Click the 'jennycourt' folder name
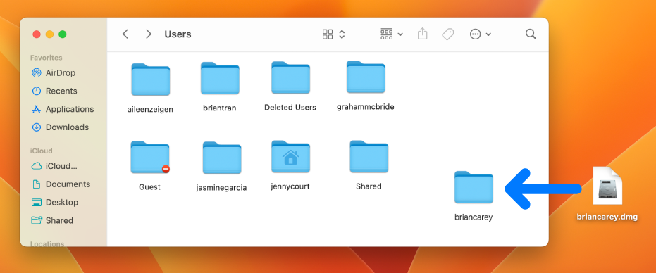Viewport: 656px width, 273px height. [x=290, y=187]
